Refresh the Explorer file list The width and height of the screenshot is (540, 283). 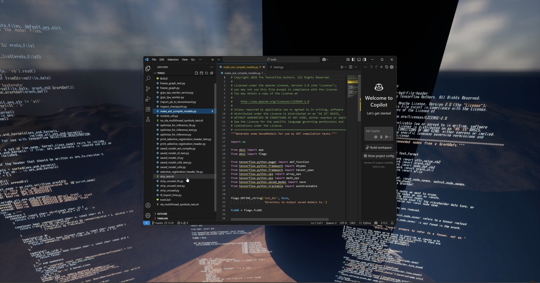pos(206,73)
